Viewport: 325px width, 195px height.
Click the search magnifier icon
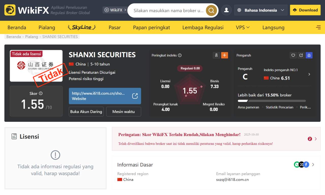click(x=211, y=10)
